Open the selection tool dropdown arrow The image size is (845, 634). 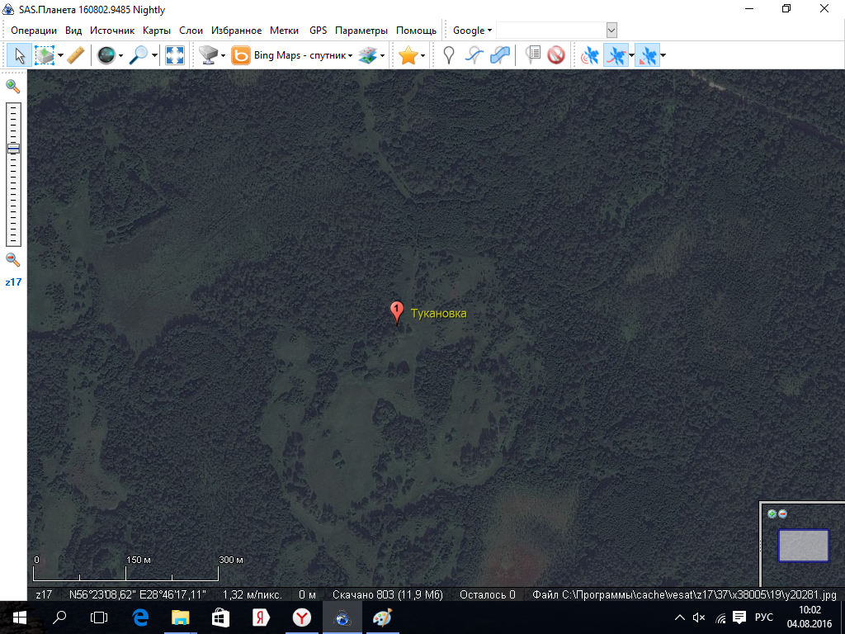pos(60,55)
